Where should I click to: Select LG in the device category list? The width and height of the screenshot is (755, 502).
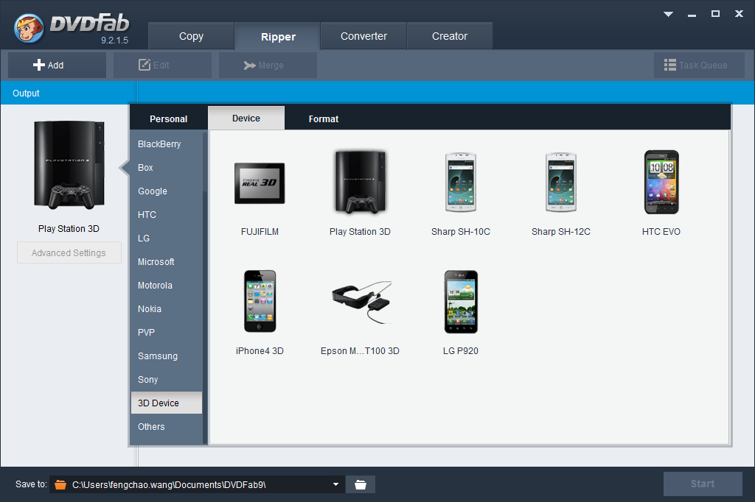tap(167, 238)
